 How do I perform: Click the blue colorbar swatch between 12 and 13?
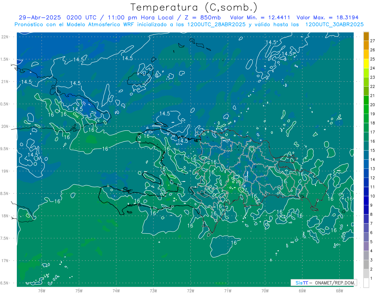[x=366, y=173]
